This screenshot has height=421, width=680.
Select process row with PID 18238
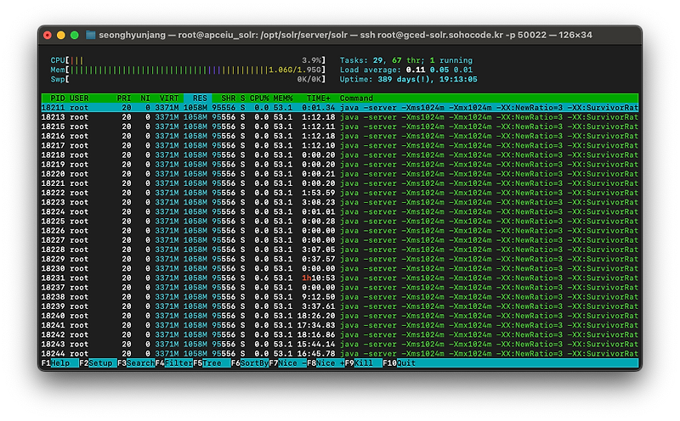coord(339,297)
